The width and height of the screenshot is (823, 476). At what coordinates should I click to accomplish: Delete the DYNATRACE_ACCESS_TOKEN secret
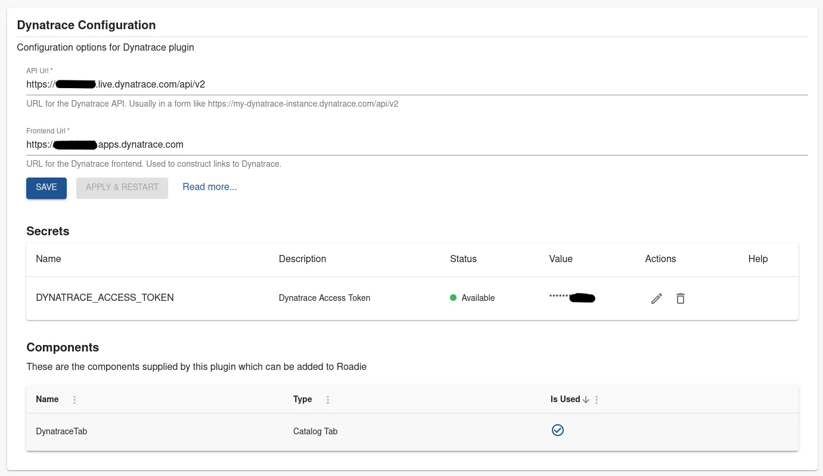681,298
